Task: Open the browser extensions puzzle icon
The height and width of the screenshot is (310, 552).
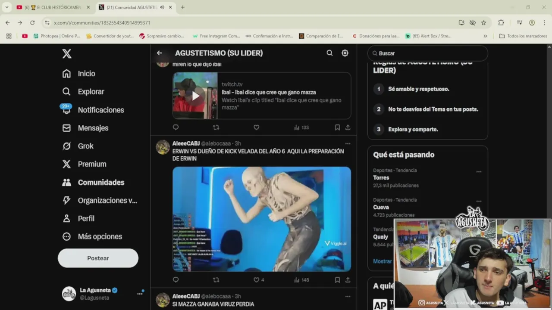Action: click(501, 22)
